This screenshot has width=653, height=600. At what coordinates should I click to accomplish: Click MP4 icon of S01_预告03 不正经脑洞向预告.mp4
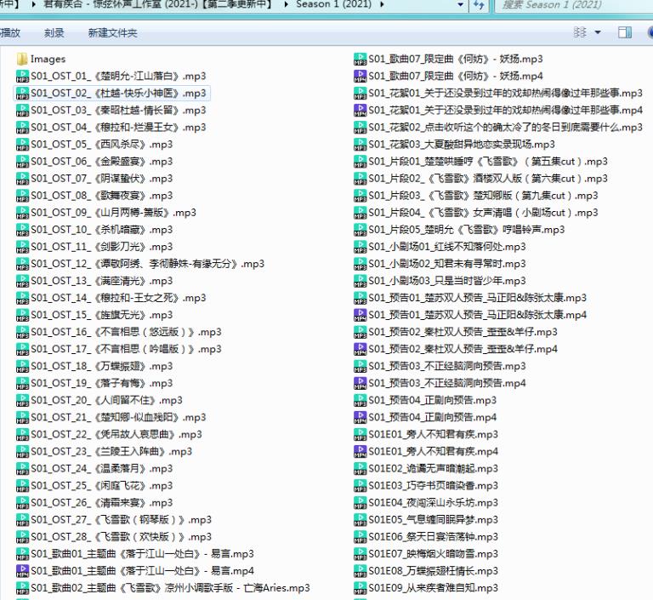point(360,383)
